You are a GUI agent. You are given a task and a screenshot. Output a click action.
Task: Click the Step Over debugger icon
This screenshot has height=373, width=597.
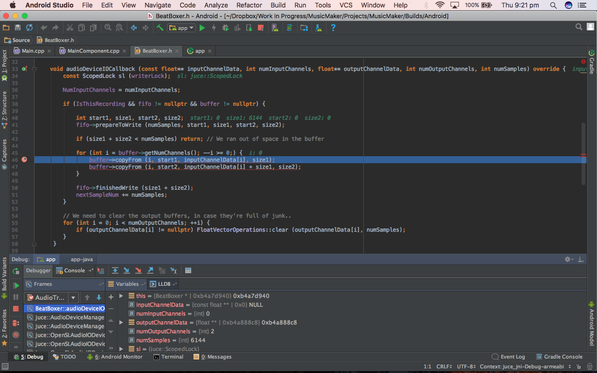[115, 270]
